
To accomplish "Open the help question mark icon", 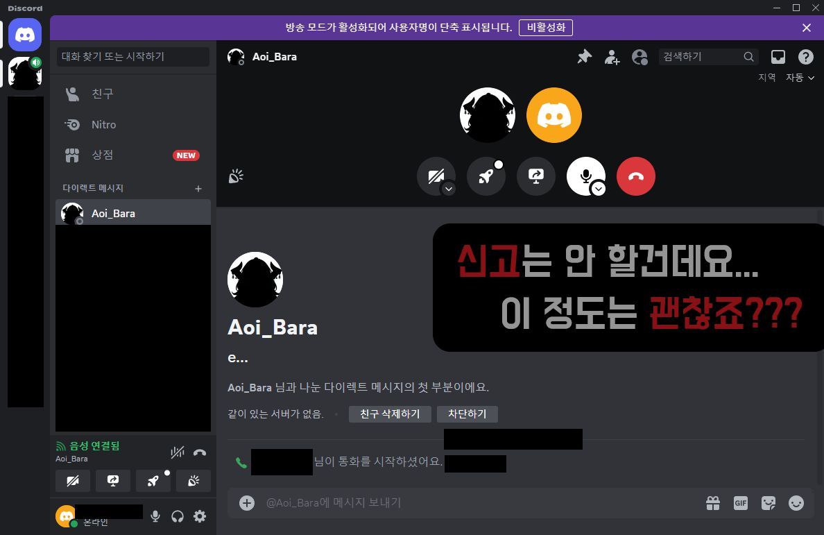I will (805, 57).
